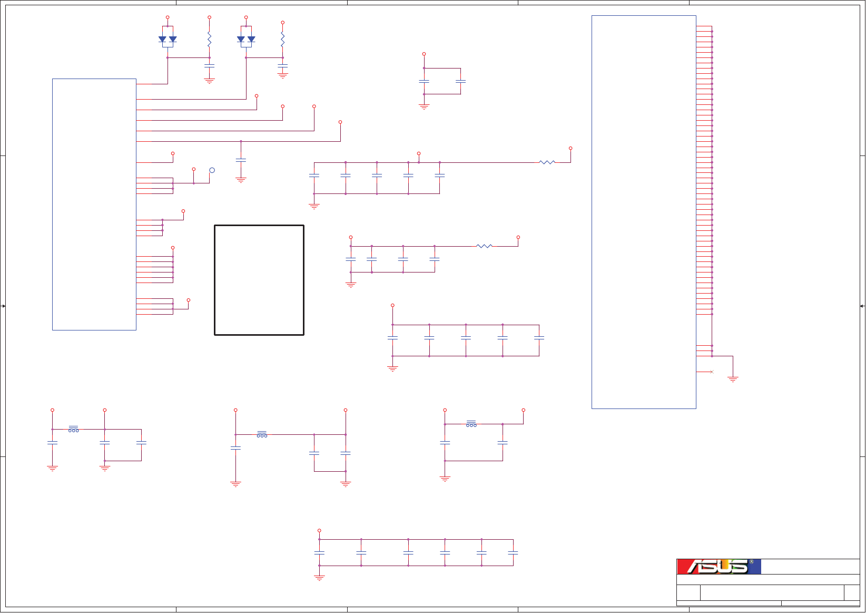
Task: Select the large blue-outlined IC block on left
Action: click(94, 205)
